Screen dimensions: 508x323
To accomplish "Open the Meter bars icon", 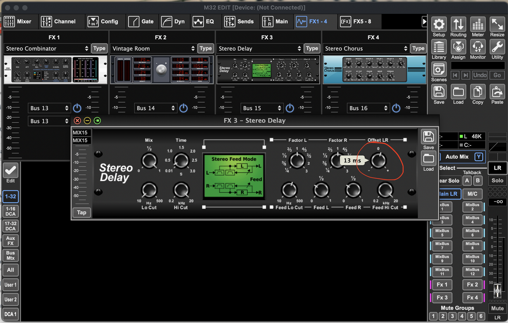I will coord(478,24).
